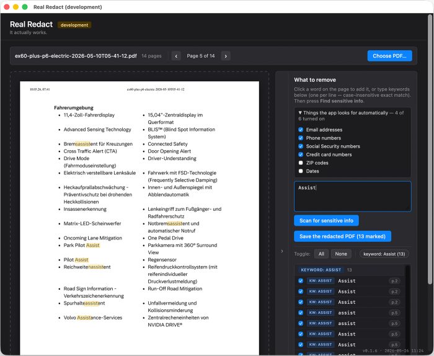The width and height of the screenshot is (434, 356).
Task: Click the file name 'ex60-plus-p6-electric-2026-05-10T05-41-12.pdf'
Action: (76, 56)
